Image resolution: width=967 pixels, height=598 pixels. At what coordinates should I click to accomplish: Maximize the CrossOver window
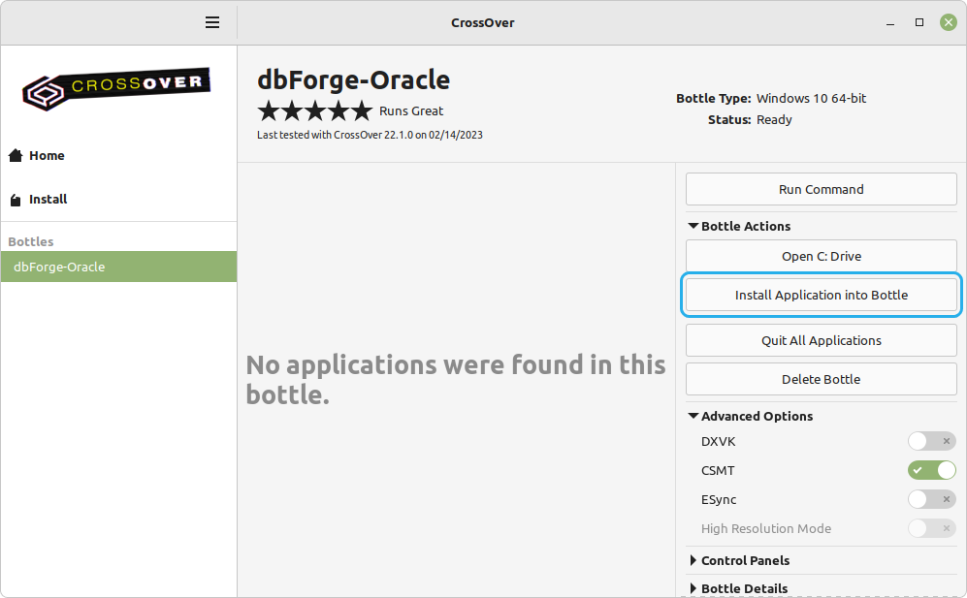[919, 23]
